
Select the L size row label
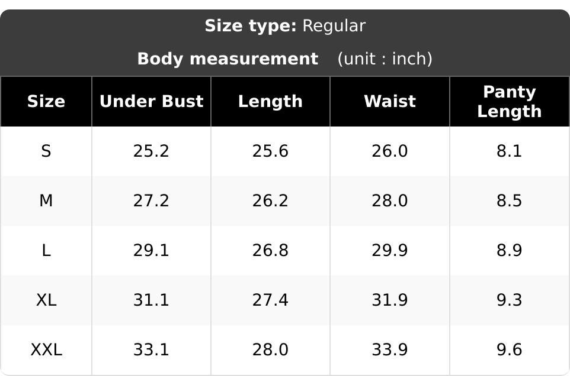[x=46, y=251]
